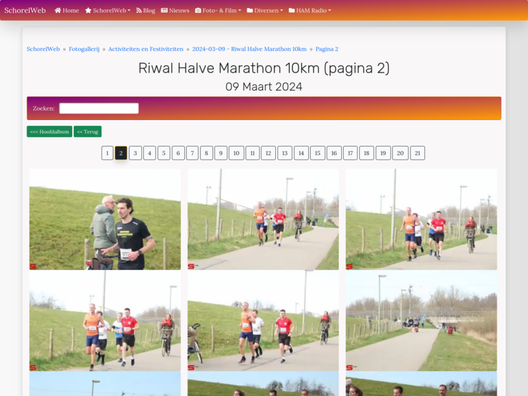Screen dimensions: 528x396
Task: Open the HAM Radio dropdown menu
Action: (x=310, y=11)
